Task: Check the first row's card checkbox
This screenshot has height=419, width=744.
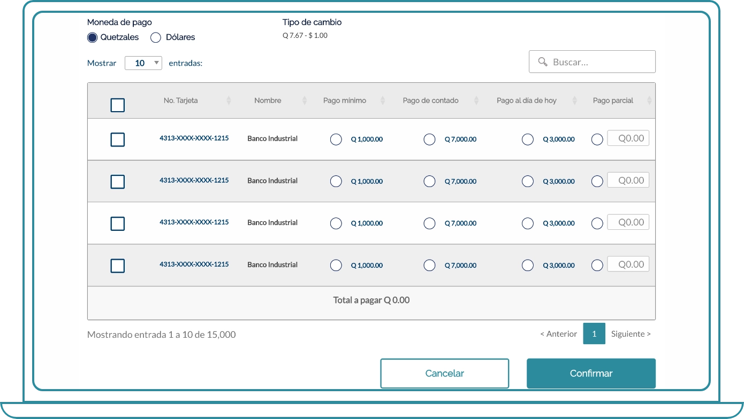Action: (x=118, y=140)
